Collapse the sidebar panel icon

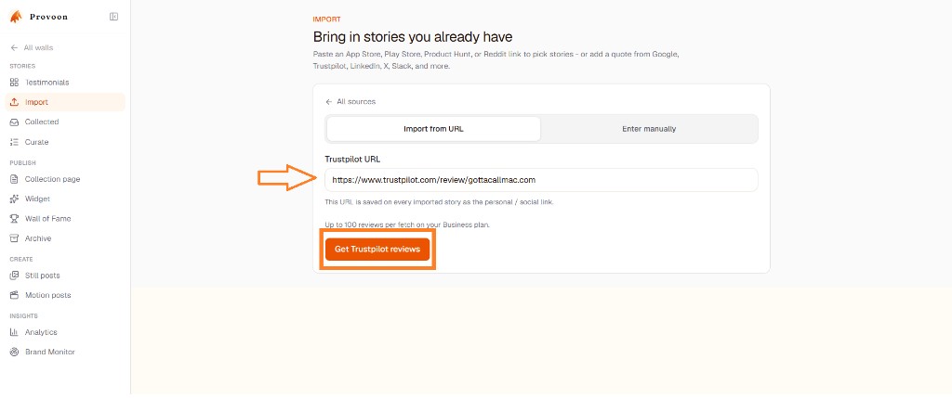tap(113, 17)
